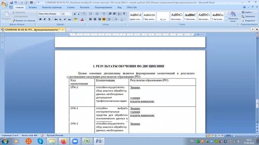
Task: Toggle bold (Ж) formatting
Action: pos(40,19)
